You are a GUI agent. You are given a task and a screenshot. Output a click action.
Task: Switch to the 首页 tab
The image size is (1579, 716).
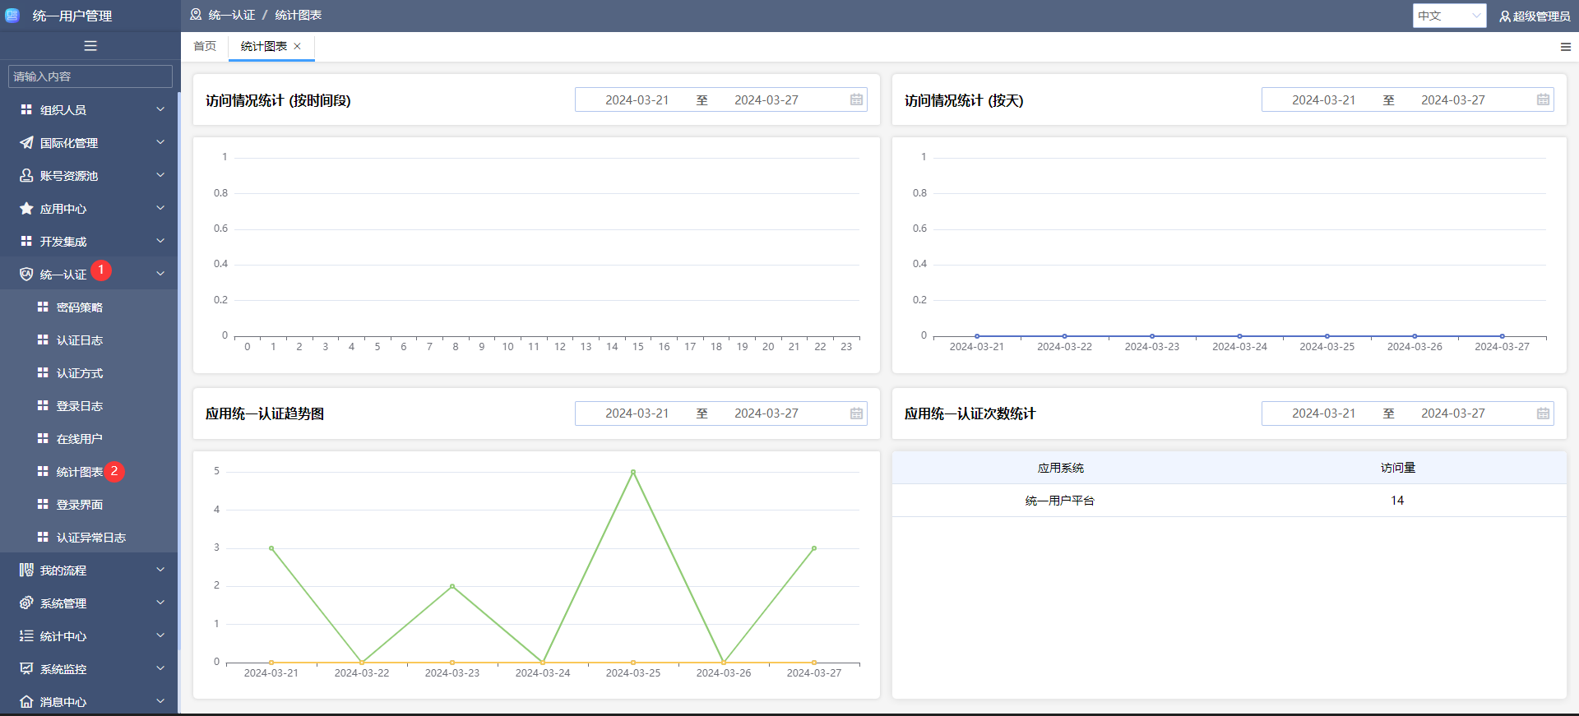tap(205, 46)
